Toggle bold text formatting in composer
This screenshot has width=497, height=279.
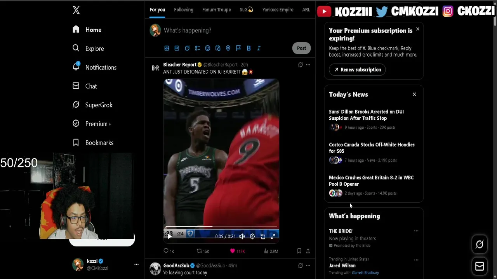tap(248, 48)
